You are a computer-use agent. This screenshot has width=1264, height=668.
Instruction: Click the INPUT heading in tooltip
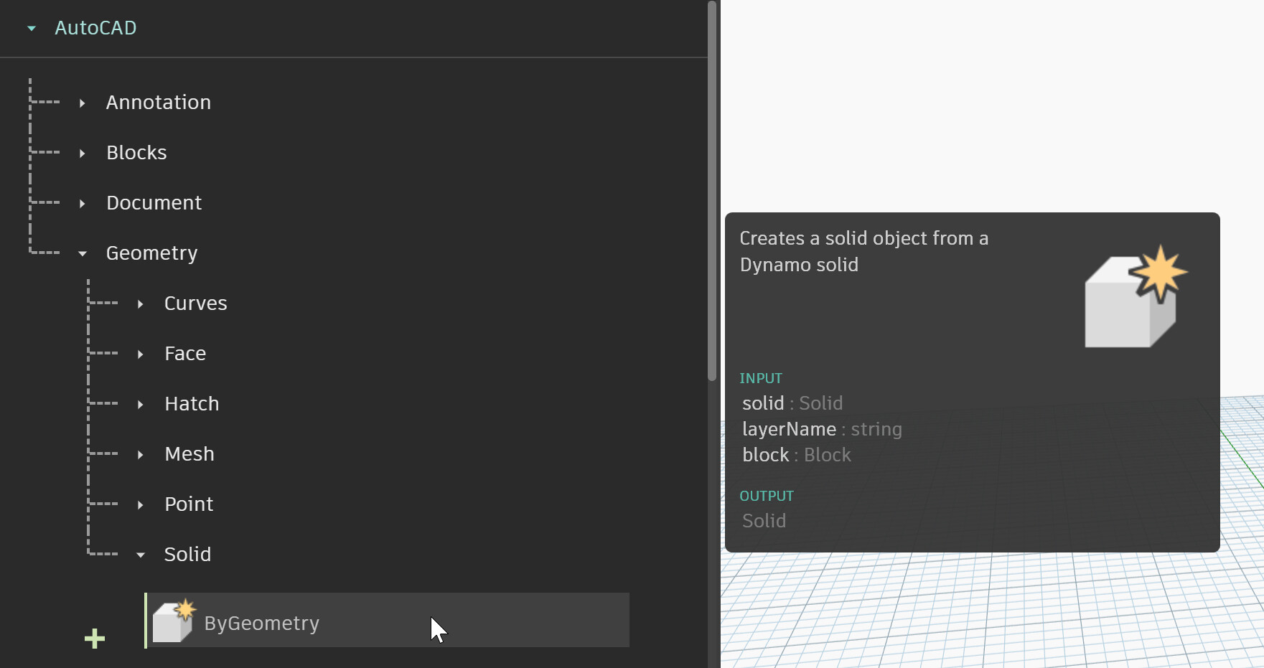tap(761, 378)
